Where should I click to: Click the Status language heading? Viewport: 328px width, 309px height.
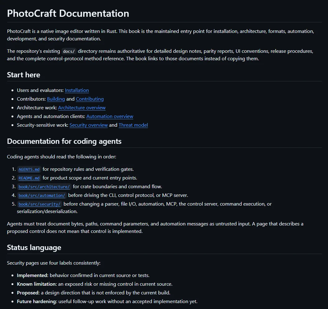[x=34, y=248]
